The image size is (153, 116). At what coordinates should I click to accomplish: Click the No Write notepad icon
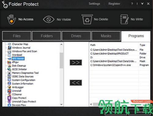tap(125, 19)
